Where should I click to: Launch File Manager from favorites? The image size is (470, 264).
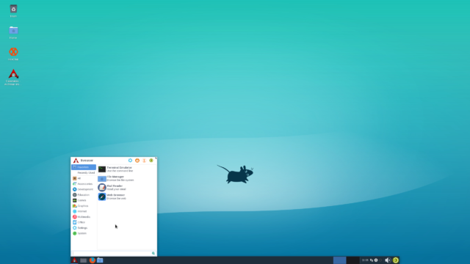(127, 178)
